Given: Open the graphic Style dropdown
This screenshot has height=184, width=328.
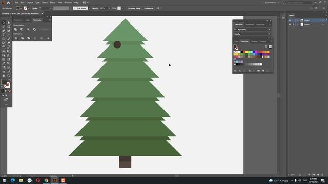Looking at the screenshot, I should (122, 8).
